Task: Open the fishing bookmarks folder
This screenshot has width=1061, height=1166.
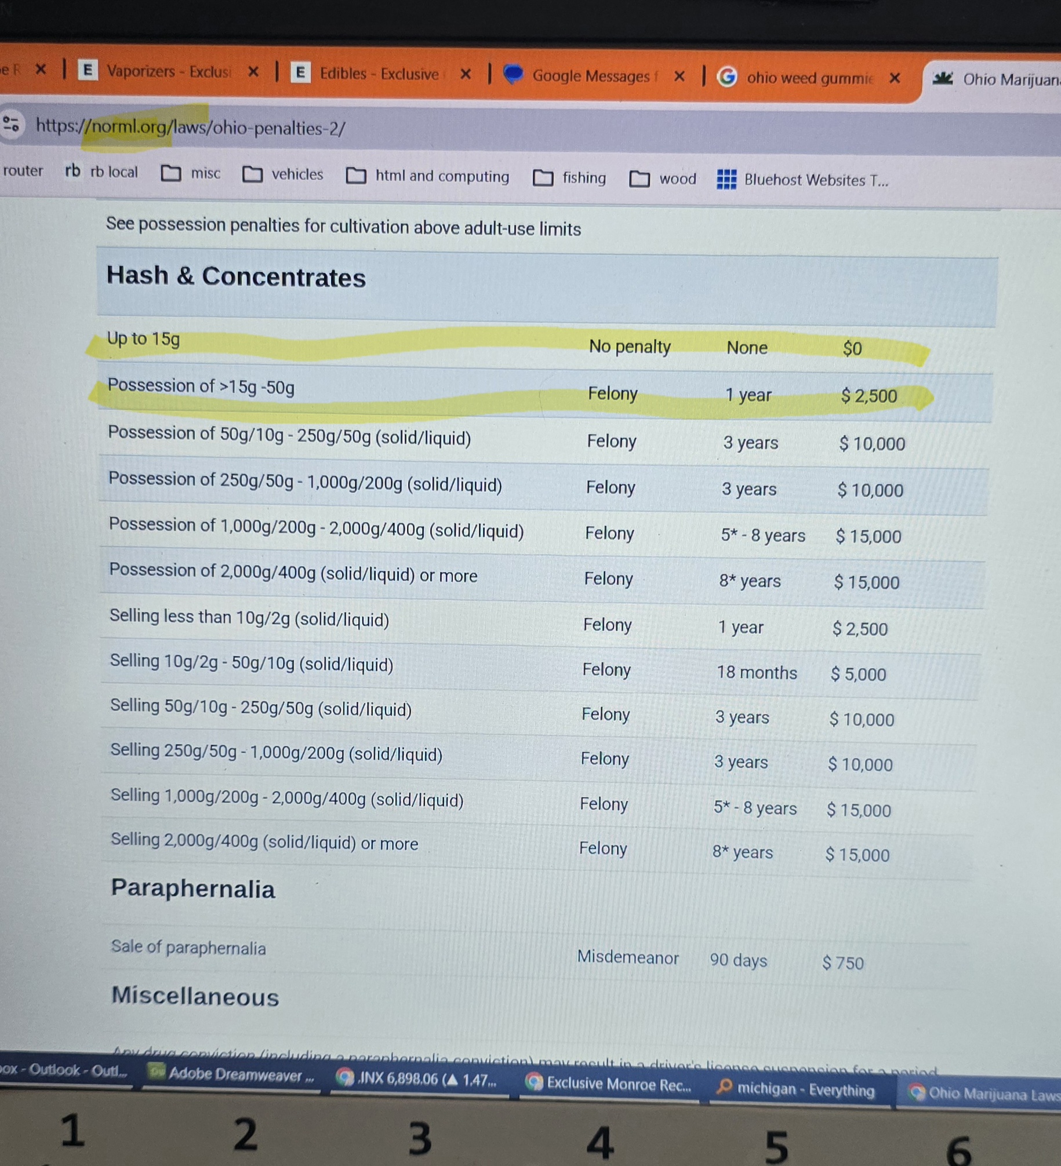Action: click(569, 178)
